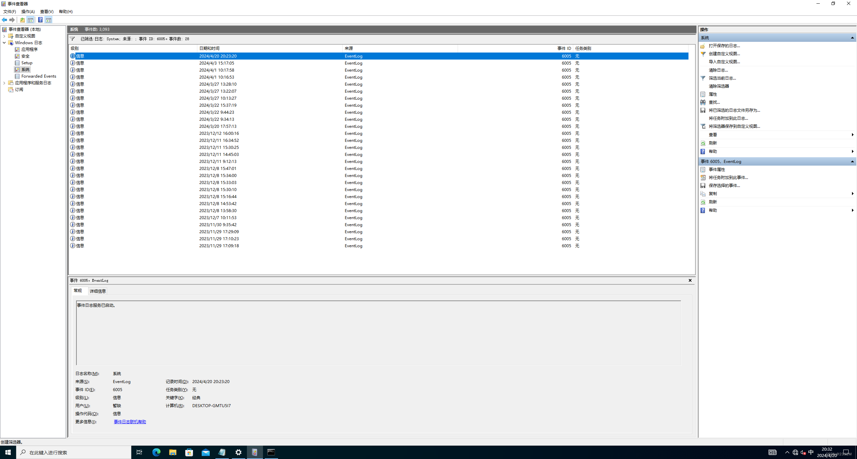Viewport: 857px width, 459px height.
Task: Open the 复制 submenu arrow
Action: tap(852, 194)
